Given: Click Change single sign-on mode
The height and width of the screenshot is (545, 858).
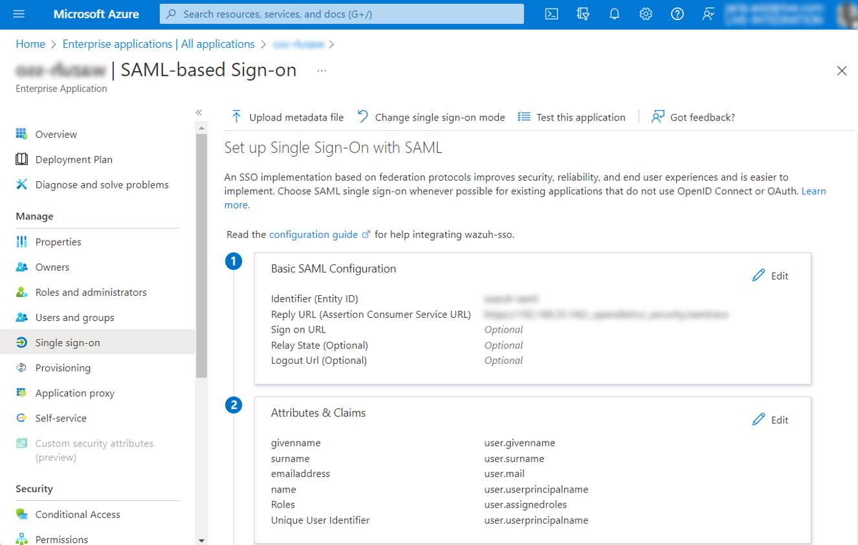Looking at the screenshot, I should [x=431, y=117].
